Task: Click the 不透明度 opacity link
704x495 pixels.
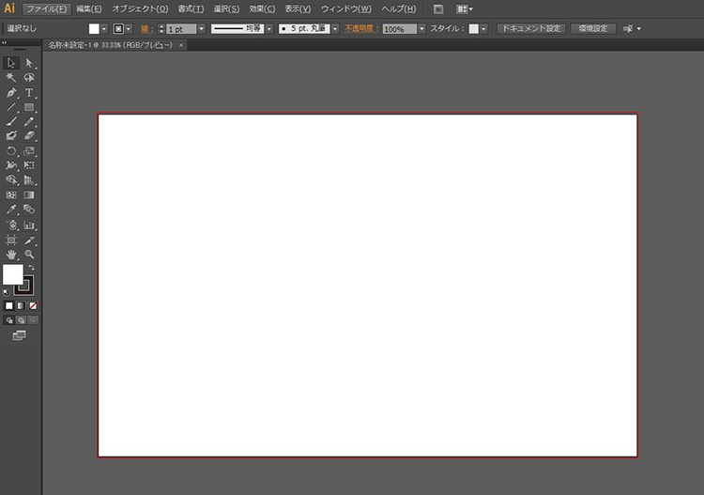Action: 362,29
